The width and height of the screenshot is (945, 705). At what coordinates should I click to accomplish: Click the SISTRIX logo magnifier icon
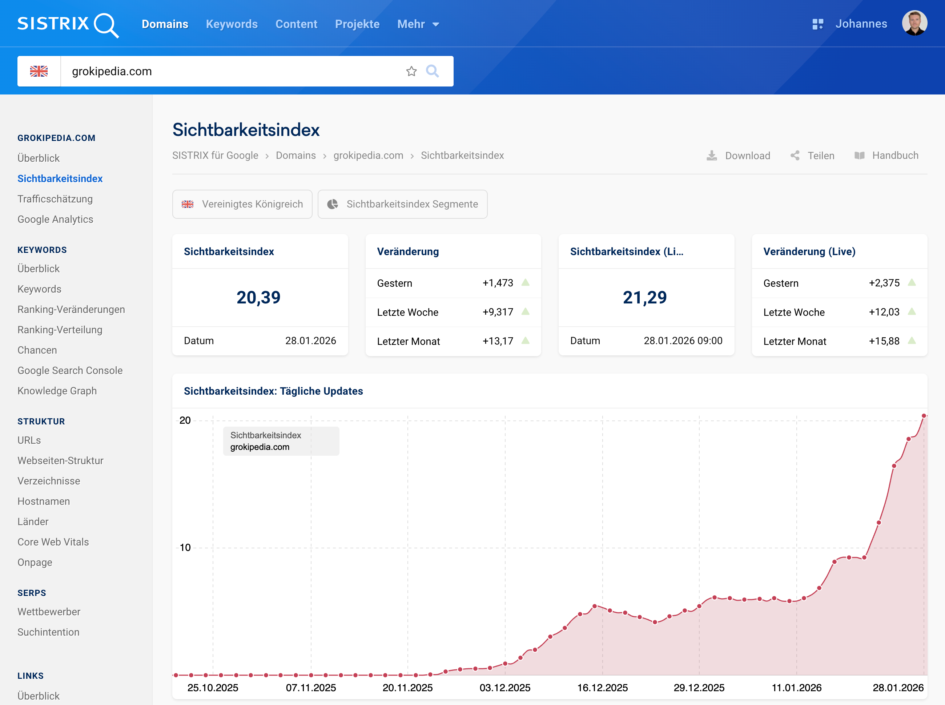(x=106, y=25)
